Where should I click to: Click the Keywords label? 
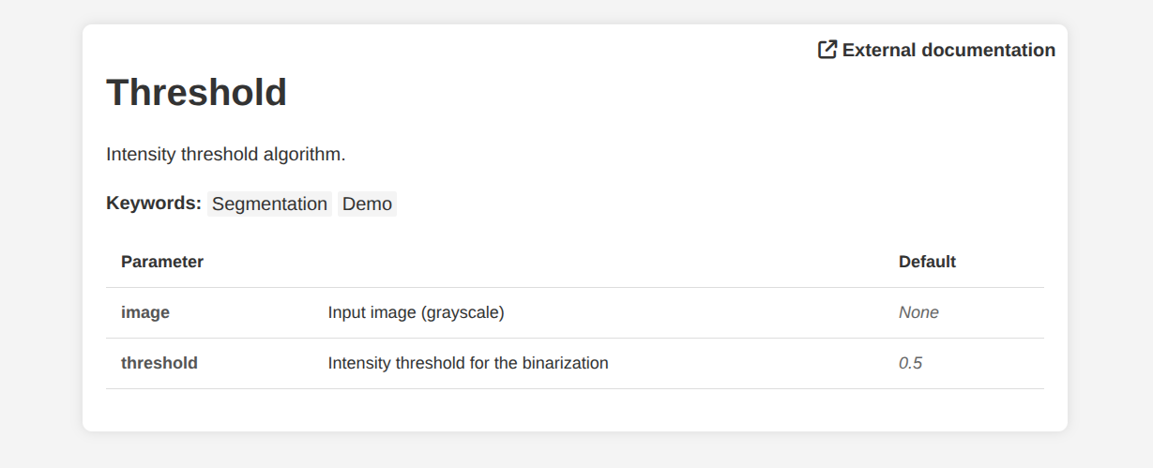click(154, 204)
